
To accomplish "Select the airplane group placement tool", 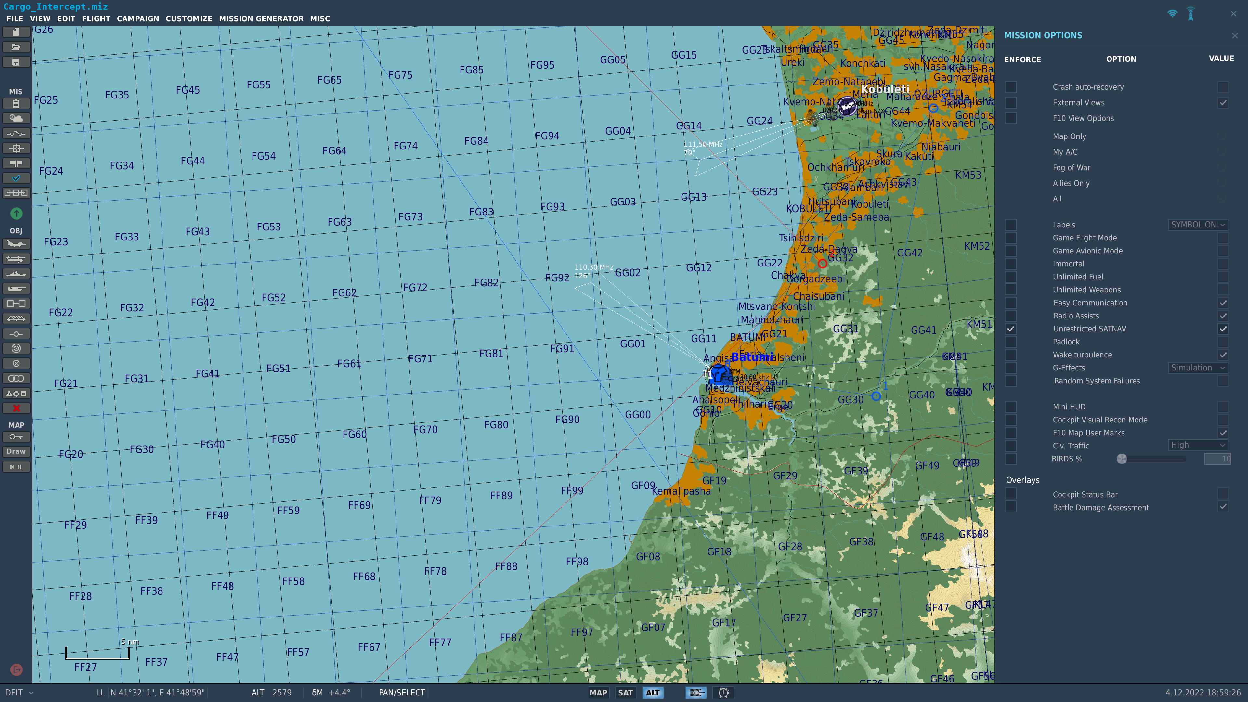I will [x=16, y=244].
